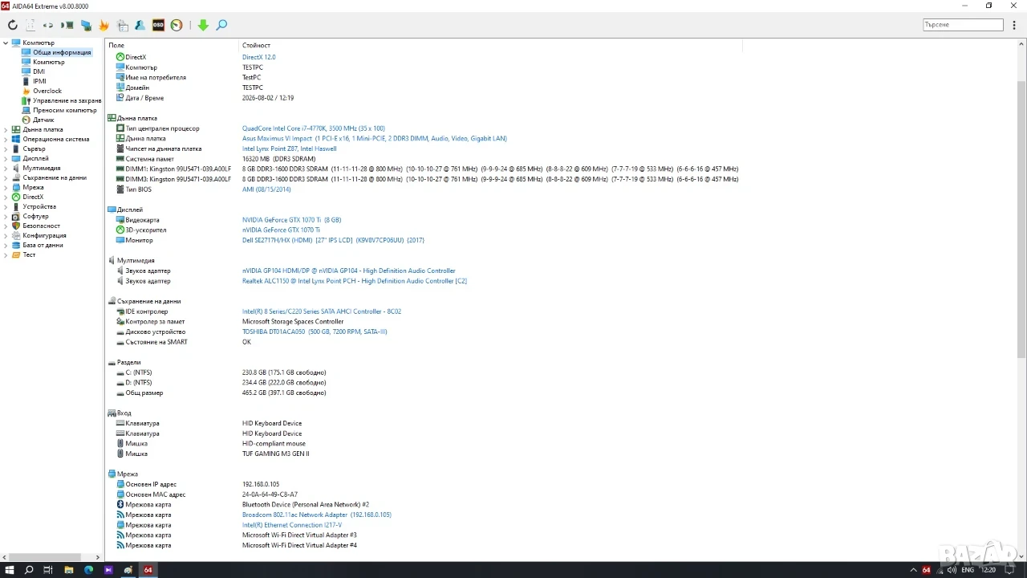Expand the Операционна система tree node
The width and height of the screenshot is (1027, 578).
(6, 139)
